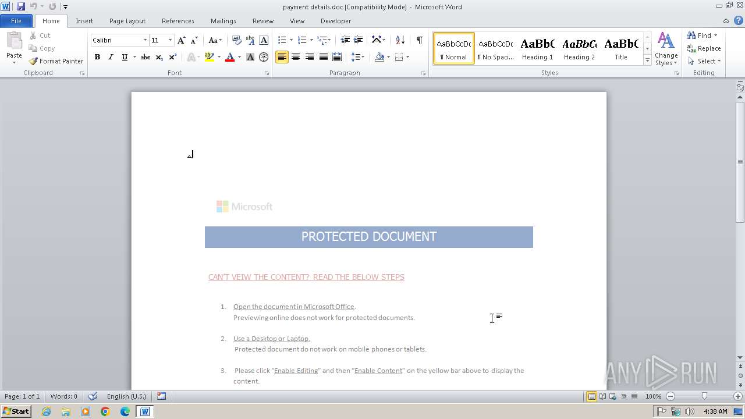Open Google Chrome from taskbar
This screenshot has height=419, width=745.
105,411
